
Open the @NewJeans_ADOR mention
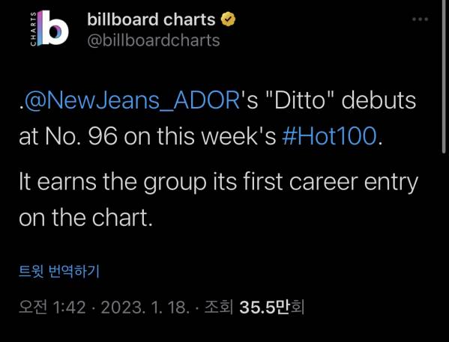[x=132, y=100]
